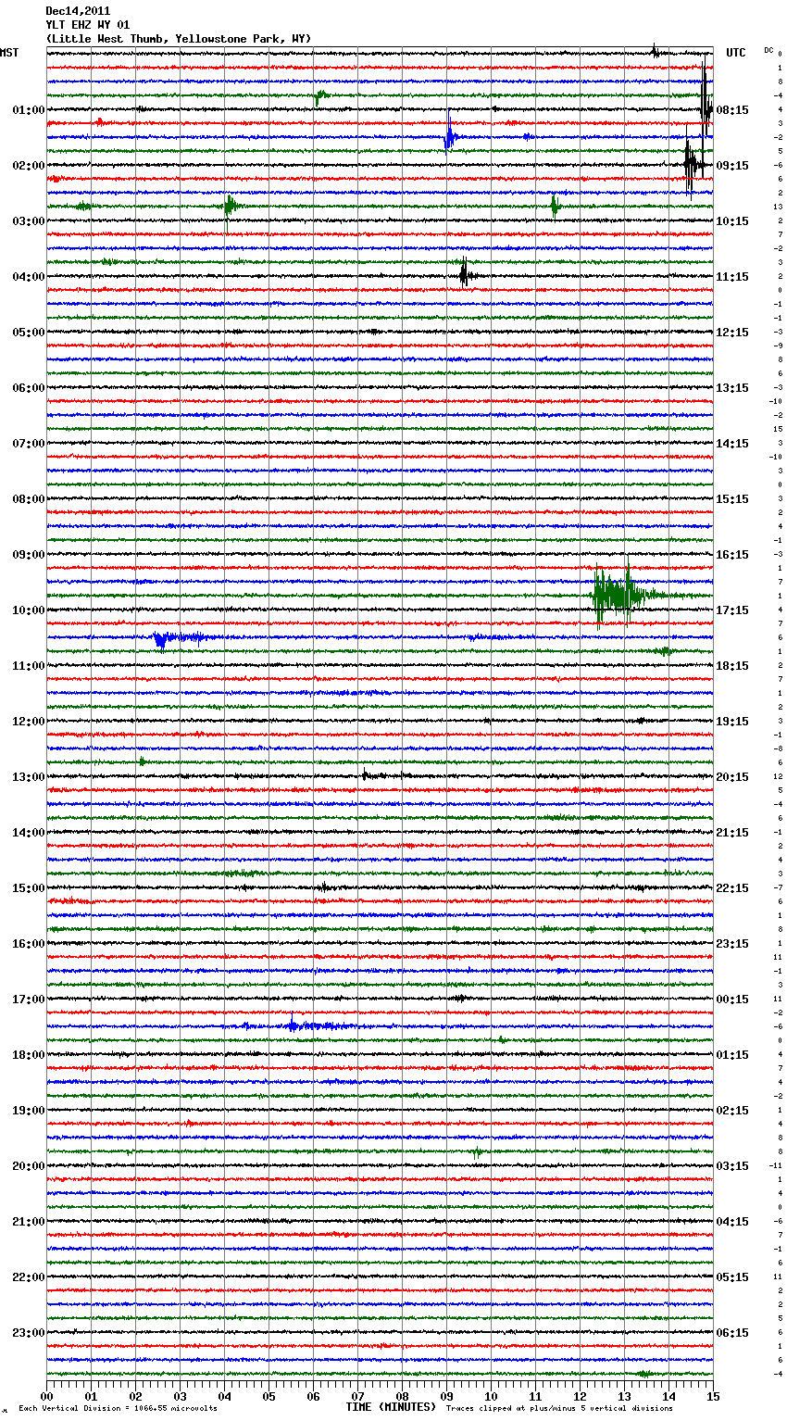Viewport: 787px width, 1421px height.
Task: Click the Traces clipped at plus/minus 5 note
Action: pos(559,1408)
